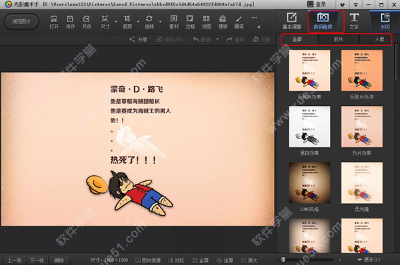Go to previous image with 上一张
400x265 pixels.
[x=15, y=260]
